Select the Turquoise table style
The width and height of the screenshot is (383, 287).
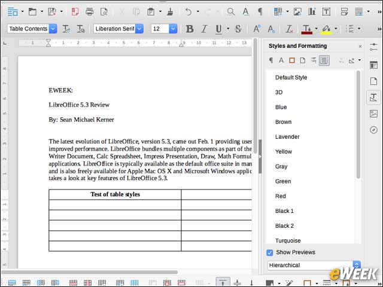point(288,240)
